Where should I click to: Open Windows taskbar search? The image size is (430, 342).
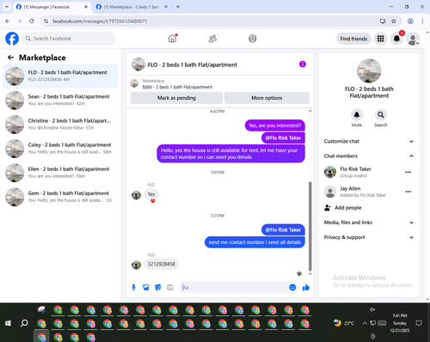[x=24, y=323]
